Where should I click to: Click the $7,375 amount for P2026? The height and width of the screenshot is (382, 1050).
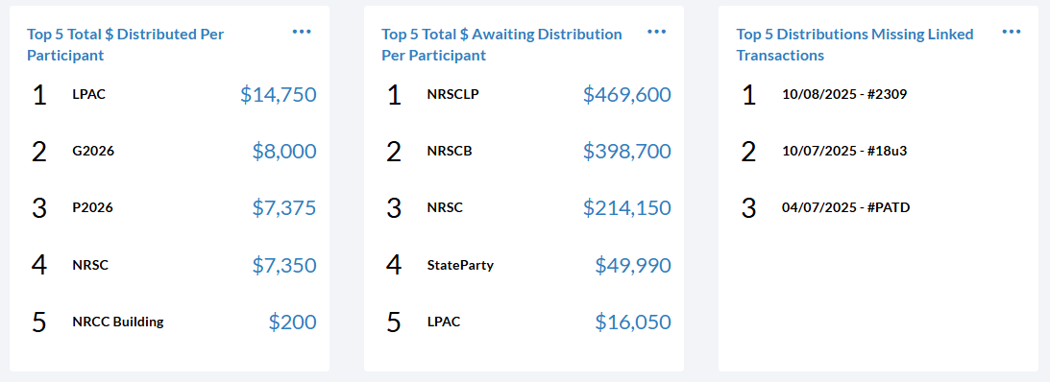(x=284, y=208)
